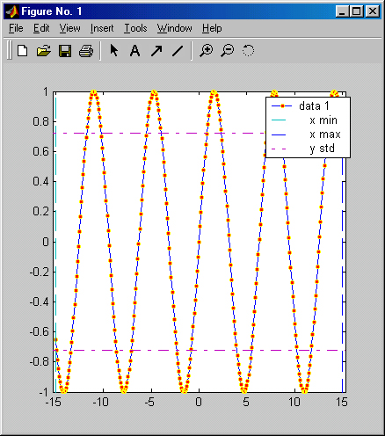Activate the Zoom Out tool
This screenshot has width=385, height=436.
pos(228,51)
